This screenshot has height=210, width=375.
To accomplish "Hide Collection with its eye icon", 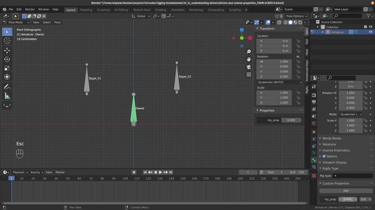I will (x=370, y=27).
